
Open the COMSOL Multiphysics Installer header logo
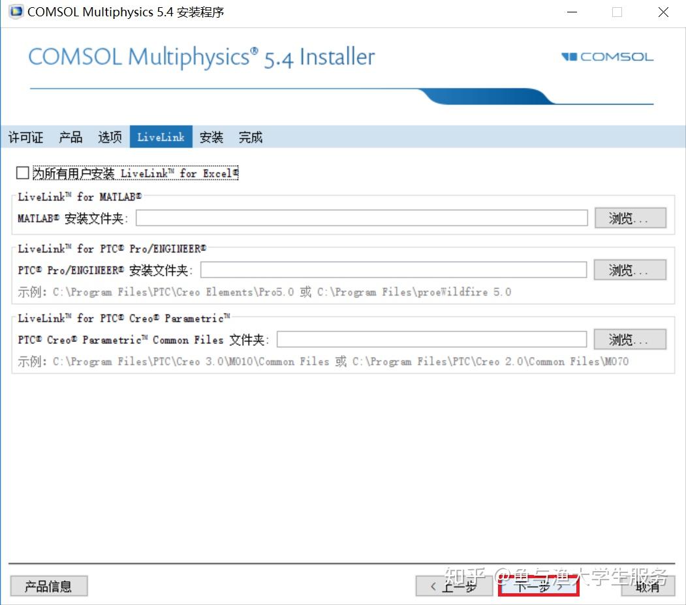(x=201, y=57)
